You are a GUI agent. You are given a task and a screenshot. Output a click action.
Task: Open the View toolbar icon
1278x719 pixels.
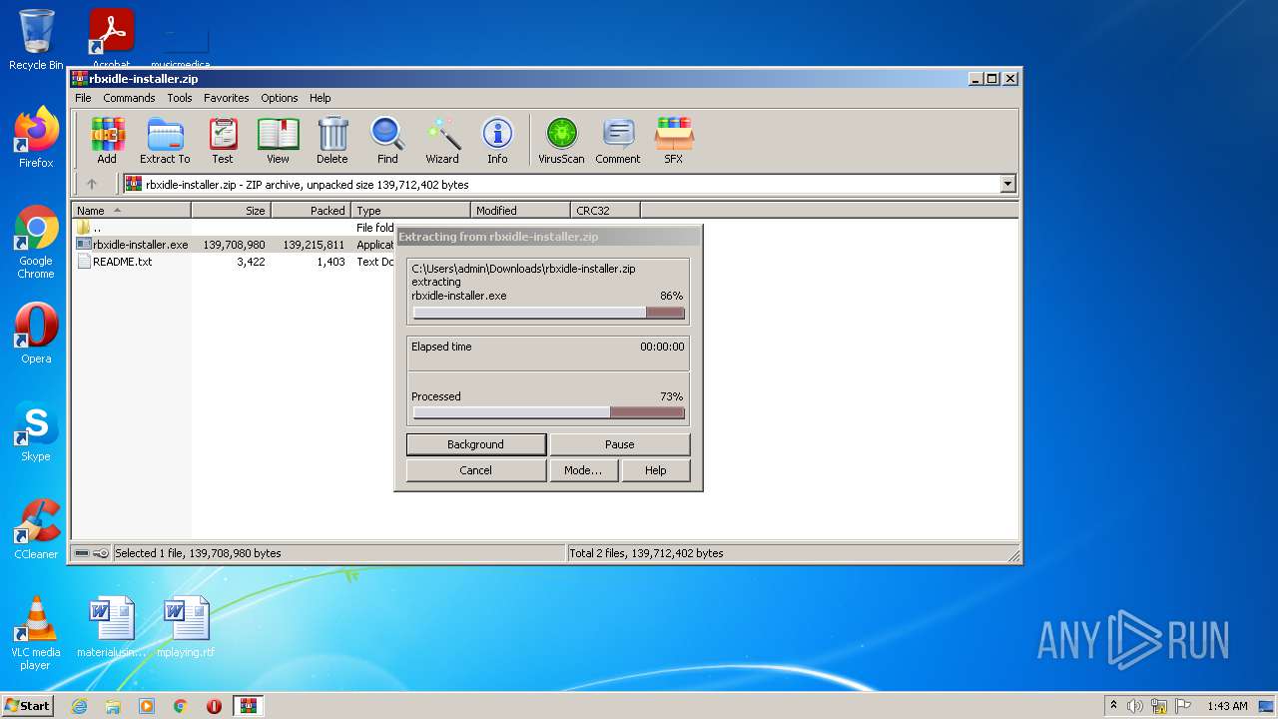[278, 140]
